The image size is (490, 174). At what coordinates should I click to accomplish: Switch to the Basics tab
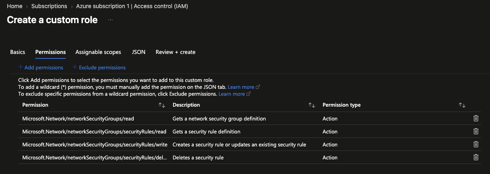(x=17, y=52)
